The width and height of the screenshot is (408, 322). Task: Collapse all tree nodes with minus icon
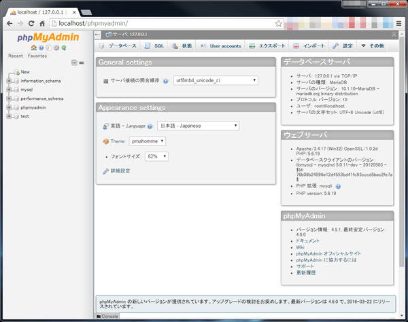74,62
